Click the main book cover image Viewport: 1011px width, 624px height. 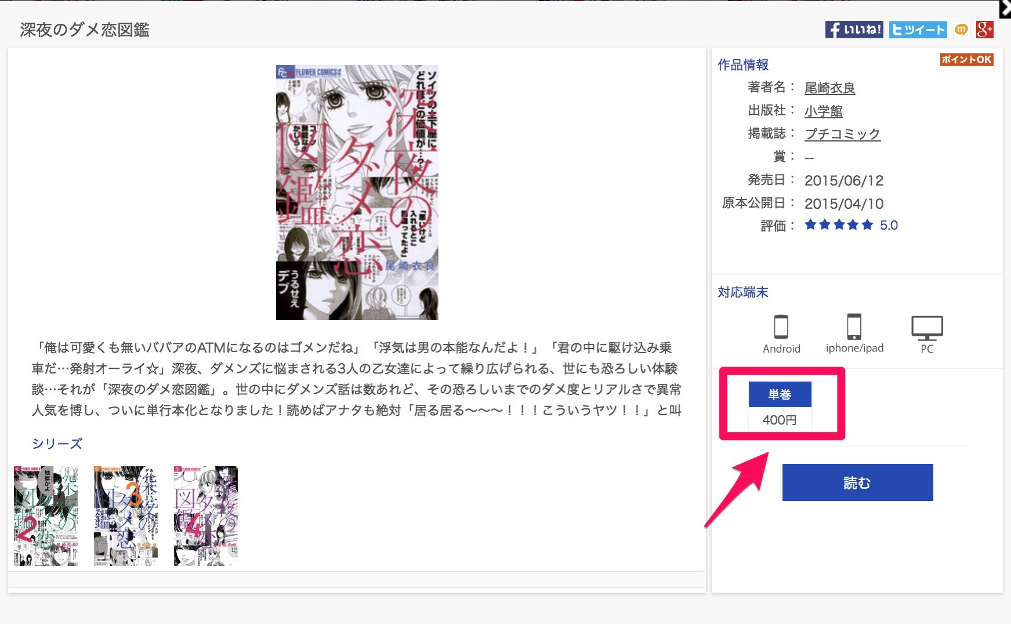point(357,193)
